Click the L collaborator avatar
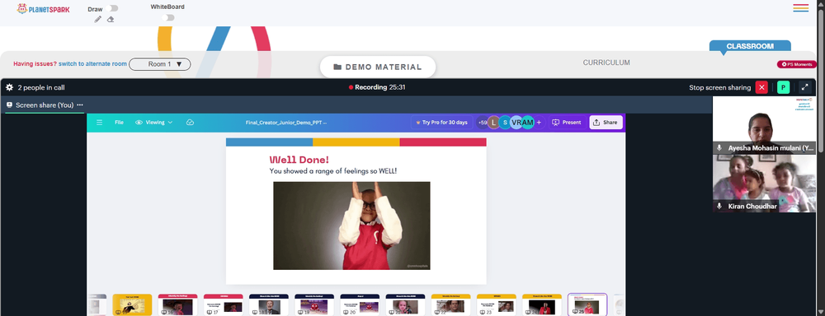Viewport: 825px width, 316px height. pyautogui.click(x=493, y=123)
